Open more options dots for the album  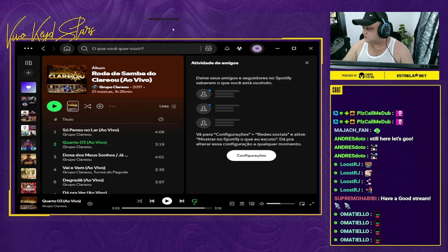coord(112,106)
